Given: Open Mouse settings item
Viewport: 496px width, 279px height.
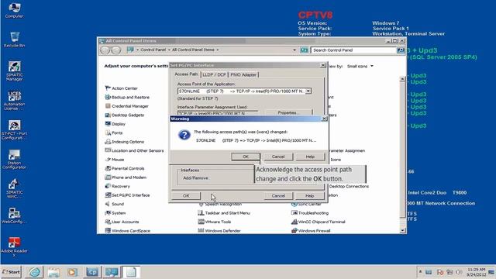Looking at the screenshot, I should [x=115, y=160].
